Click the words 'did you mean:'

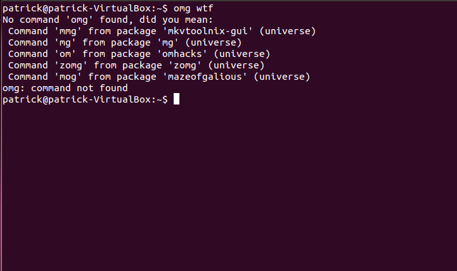pos(176,20)
